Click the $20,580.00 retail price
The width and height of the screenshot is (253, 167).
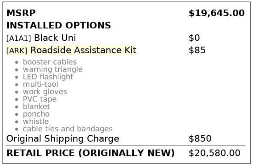click(x=214, y=153)
